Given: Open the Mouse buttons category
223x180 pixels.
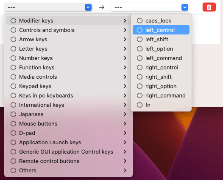Looking at the screenshot, I should pos(68,123).
